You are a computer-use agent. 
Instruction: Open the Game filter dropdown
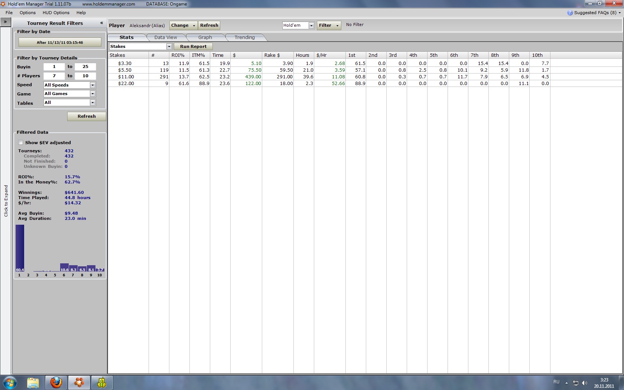pyautogui.click(x=92, y=94)
